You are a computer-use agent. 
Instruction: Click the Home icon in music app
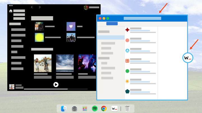[x=11, y=11]
